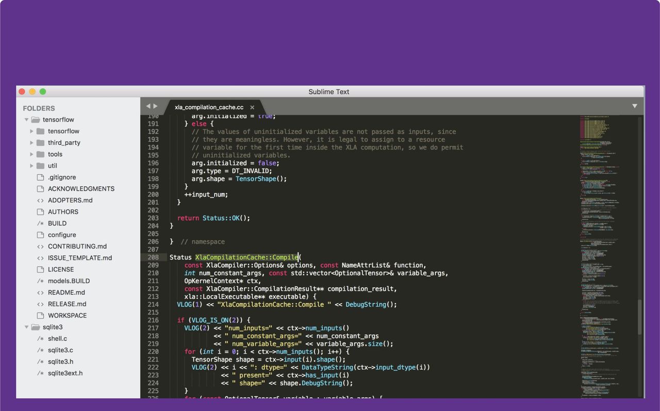Click the ACKNOWLEDGMENTS file icon

(x=40, y=189)
